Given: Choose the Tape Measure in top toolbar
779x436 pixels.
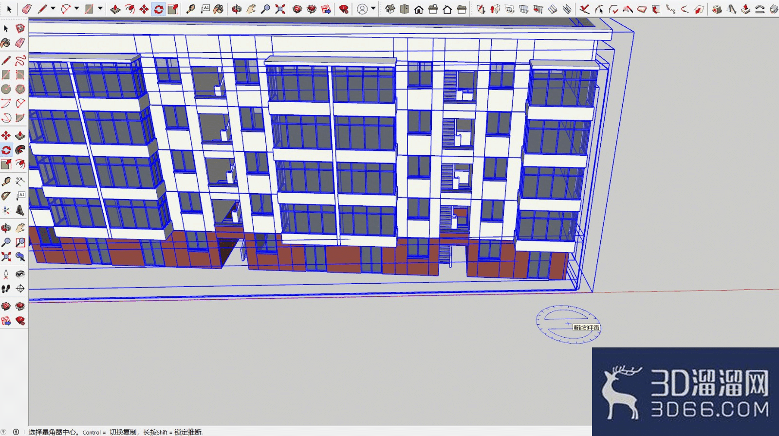Looking at the screenshot, I should 190,9.
